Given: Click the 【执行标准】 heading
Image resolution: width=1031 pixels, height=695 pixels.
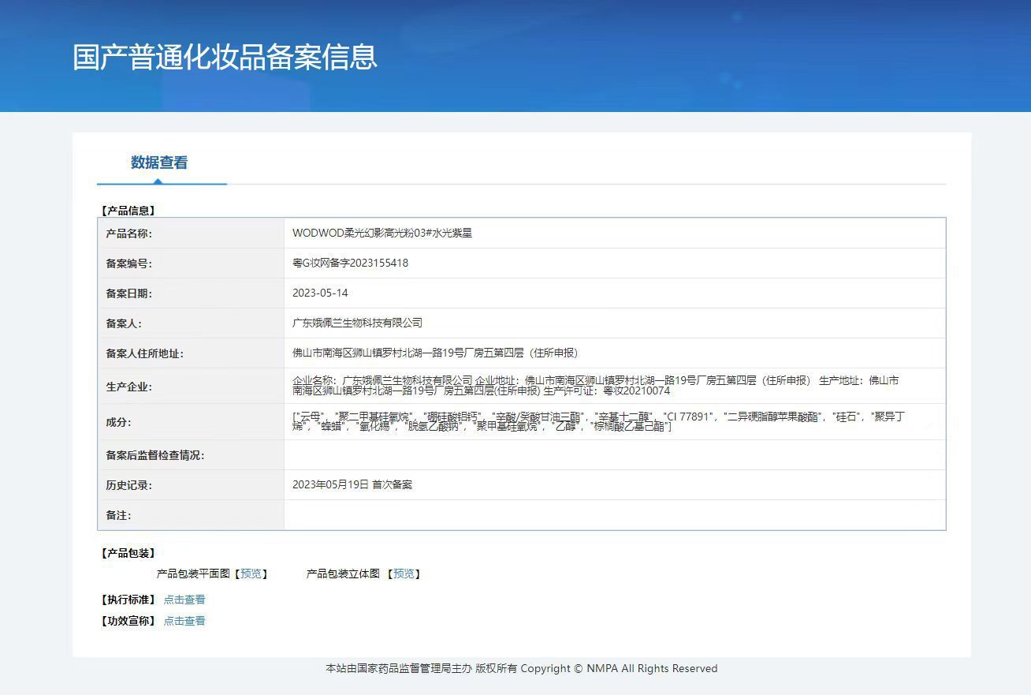Looking at the screenshot, I should click(x=128, y=600).
